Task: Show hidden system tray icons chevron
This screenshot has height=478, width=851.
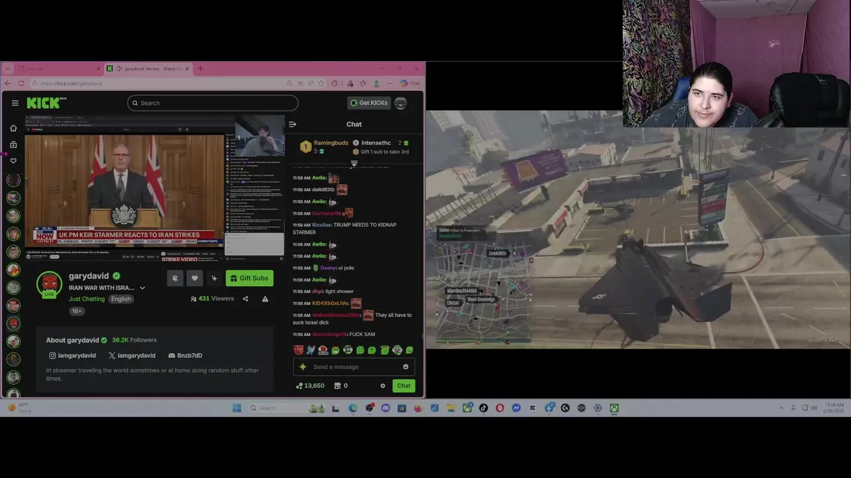Action: coord(781,408)
